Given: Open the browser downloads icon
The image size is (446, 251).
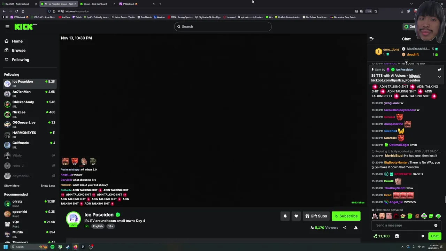Looking at the screenshot, I should [x=402, y=11].
